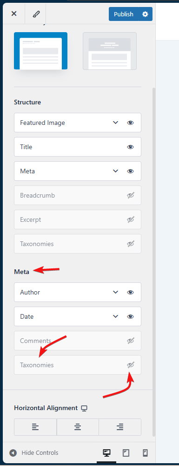Select right horizontal alignment
This screenshot has height=466, width=179.
click(x=120, y=427)
